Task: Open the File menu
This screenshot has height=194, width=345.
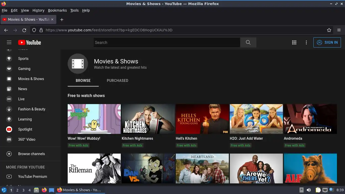Action: coord(5,10)
